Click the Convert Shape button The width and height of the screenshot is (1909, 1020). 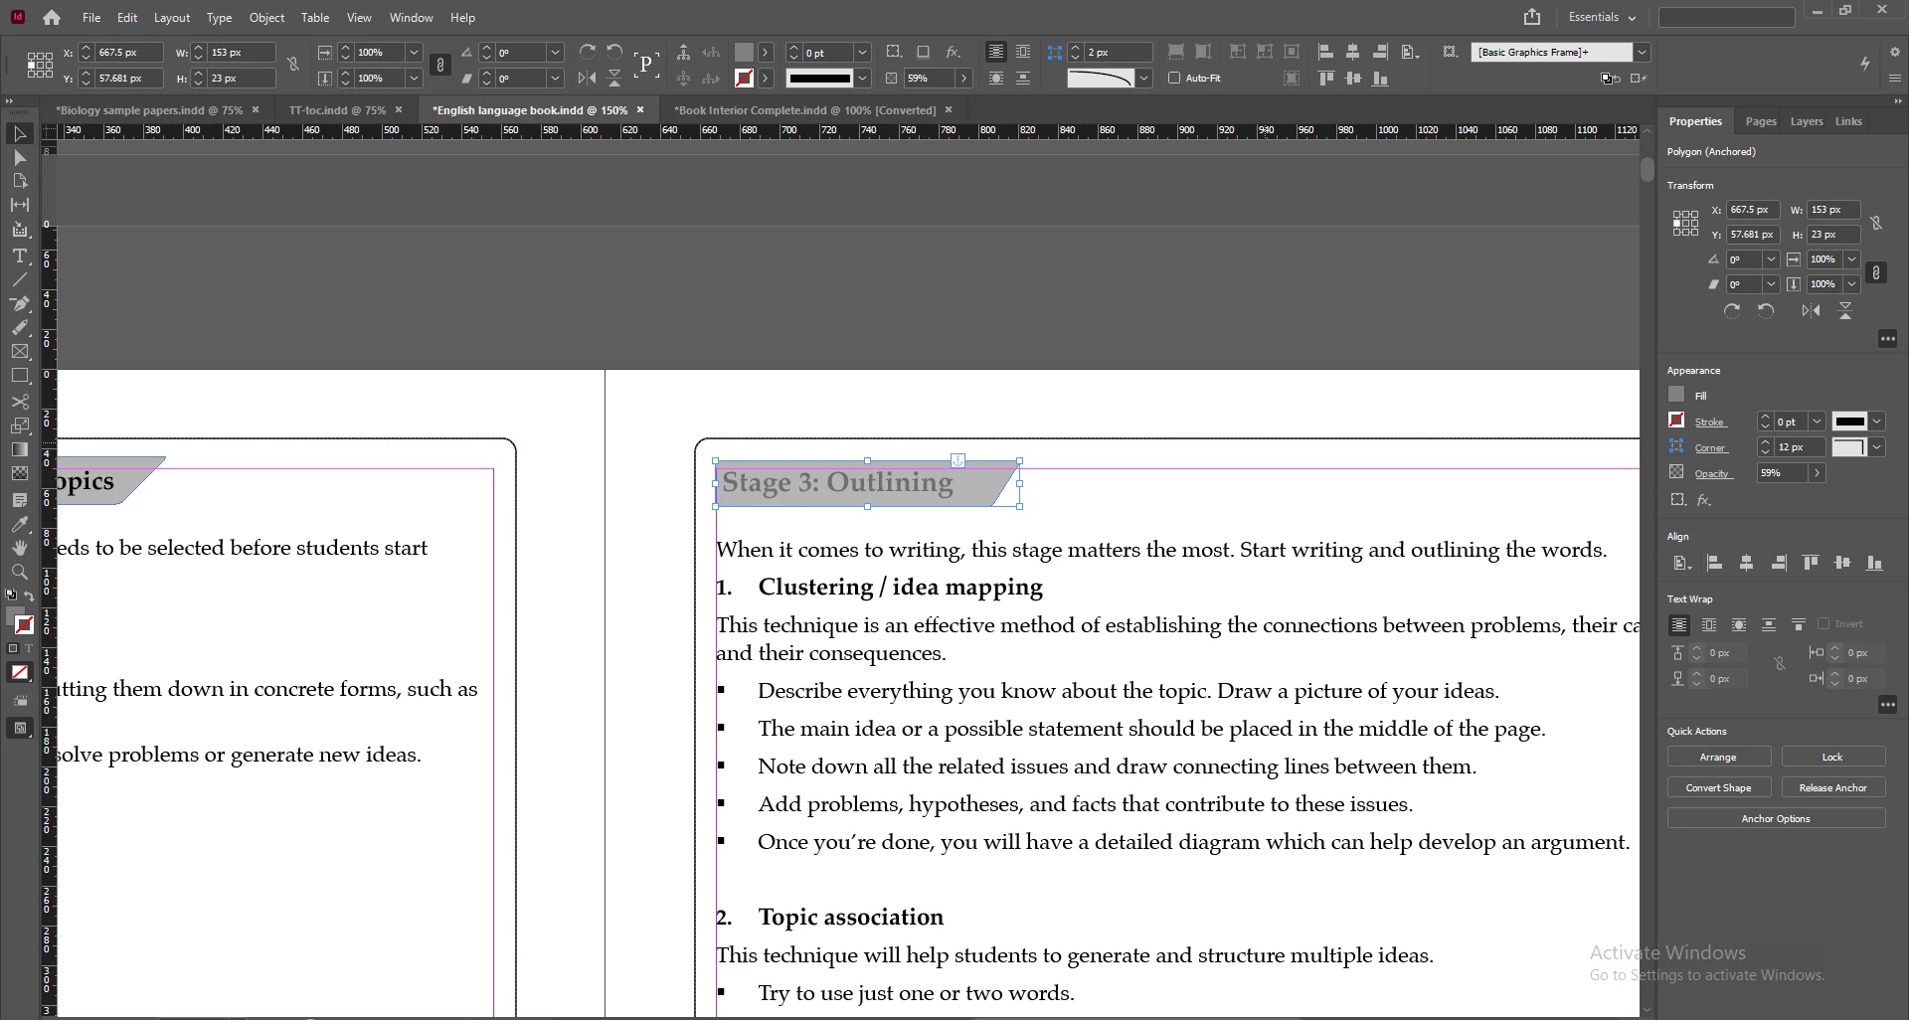(1718, 787)
